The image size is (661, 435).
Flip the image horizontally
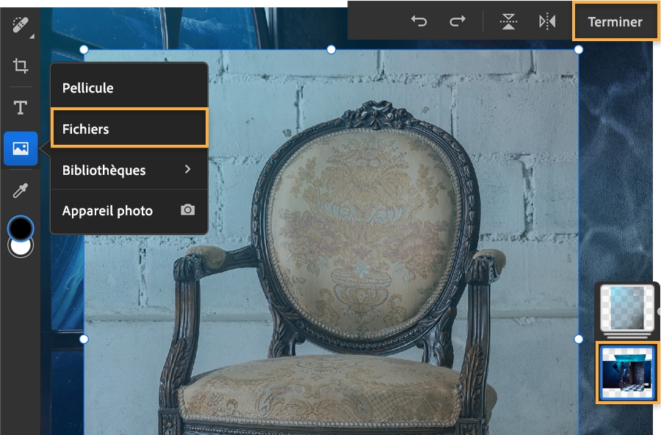click(547, 21)
